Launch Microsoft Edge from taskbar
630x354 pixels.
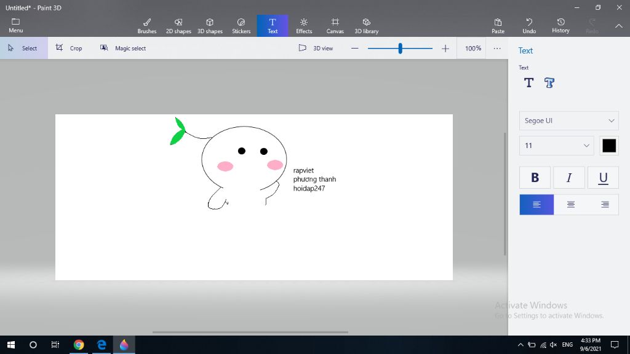[x=102, y=345]
